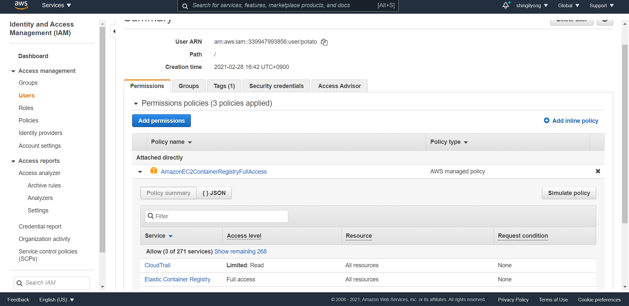This screenshot has height=306, width=629.
Task: Open the AmazonEC2ContainerRegistryFullAccess policy link
Action: point(214,172)
